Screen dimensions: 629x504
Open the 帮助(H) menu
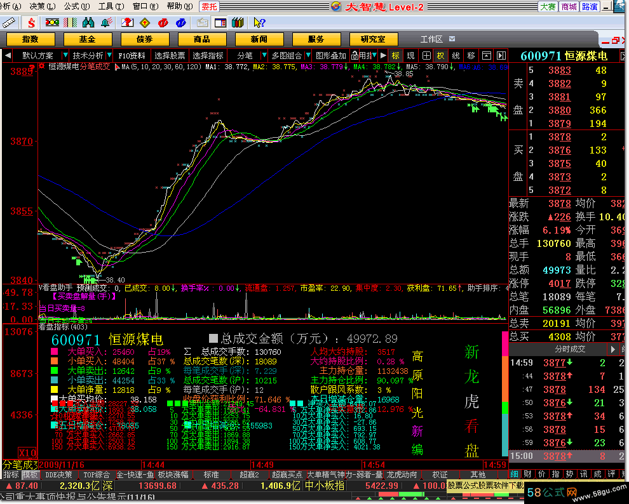180,6
